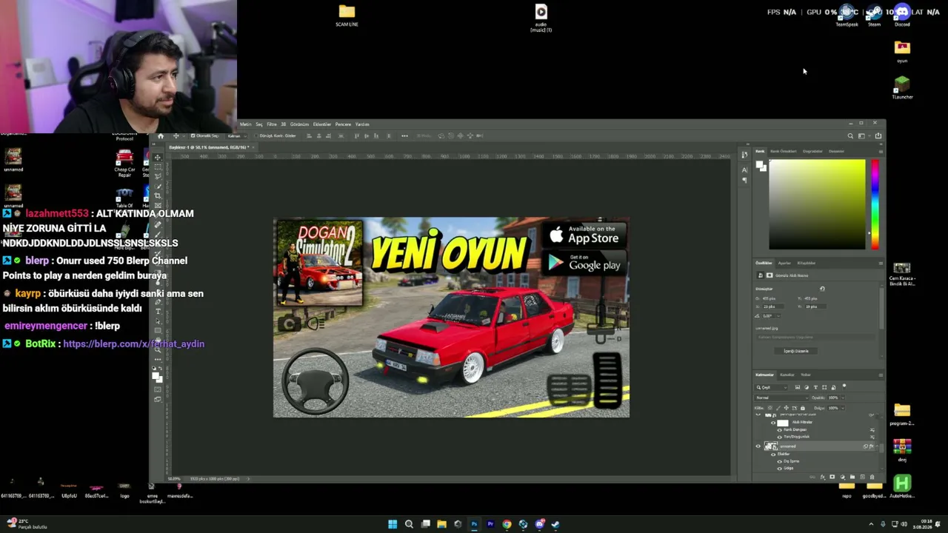
Task: Click the lock transparent pixels icon
Action: pos(770,408)
